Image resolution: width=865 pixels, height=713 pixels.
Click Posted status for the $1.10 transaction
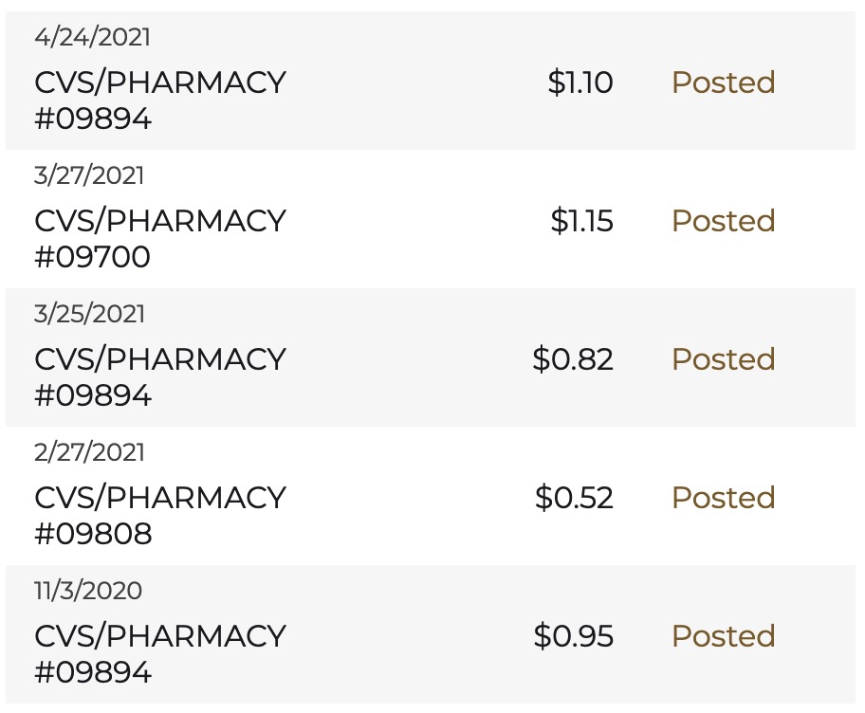point(723,82)
